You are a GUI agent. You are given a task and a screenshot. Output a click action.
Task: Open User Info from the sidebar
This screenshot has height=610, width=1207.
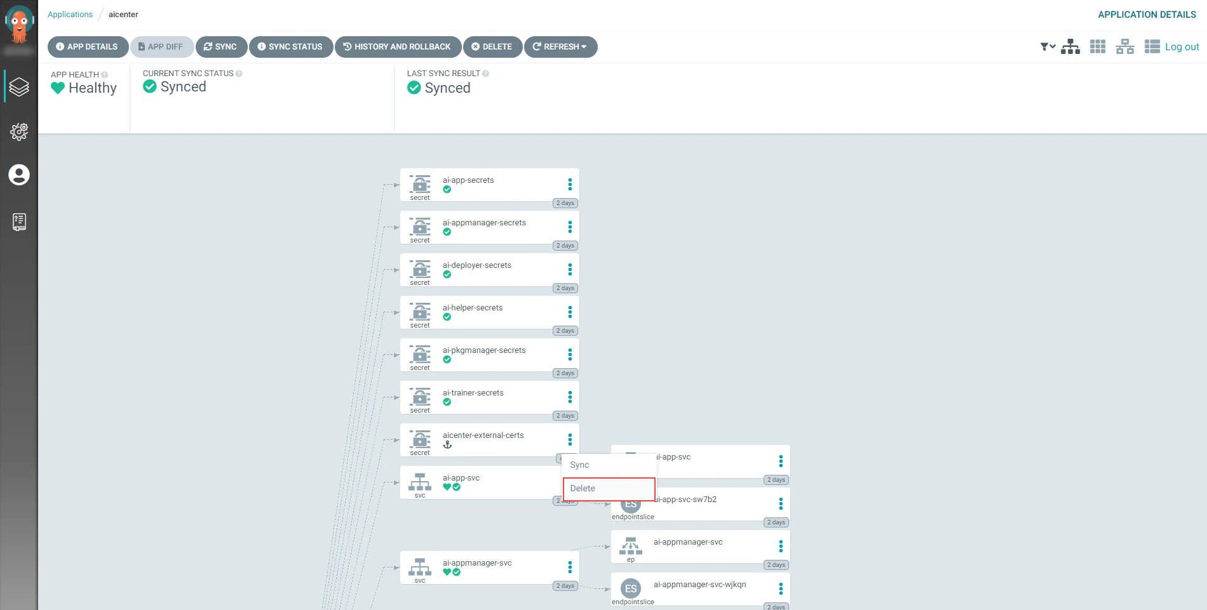point(19,175)
